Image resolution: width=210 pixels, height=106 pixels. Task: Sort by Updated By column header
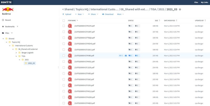coord(200,20)
